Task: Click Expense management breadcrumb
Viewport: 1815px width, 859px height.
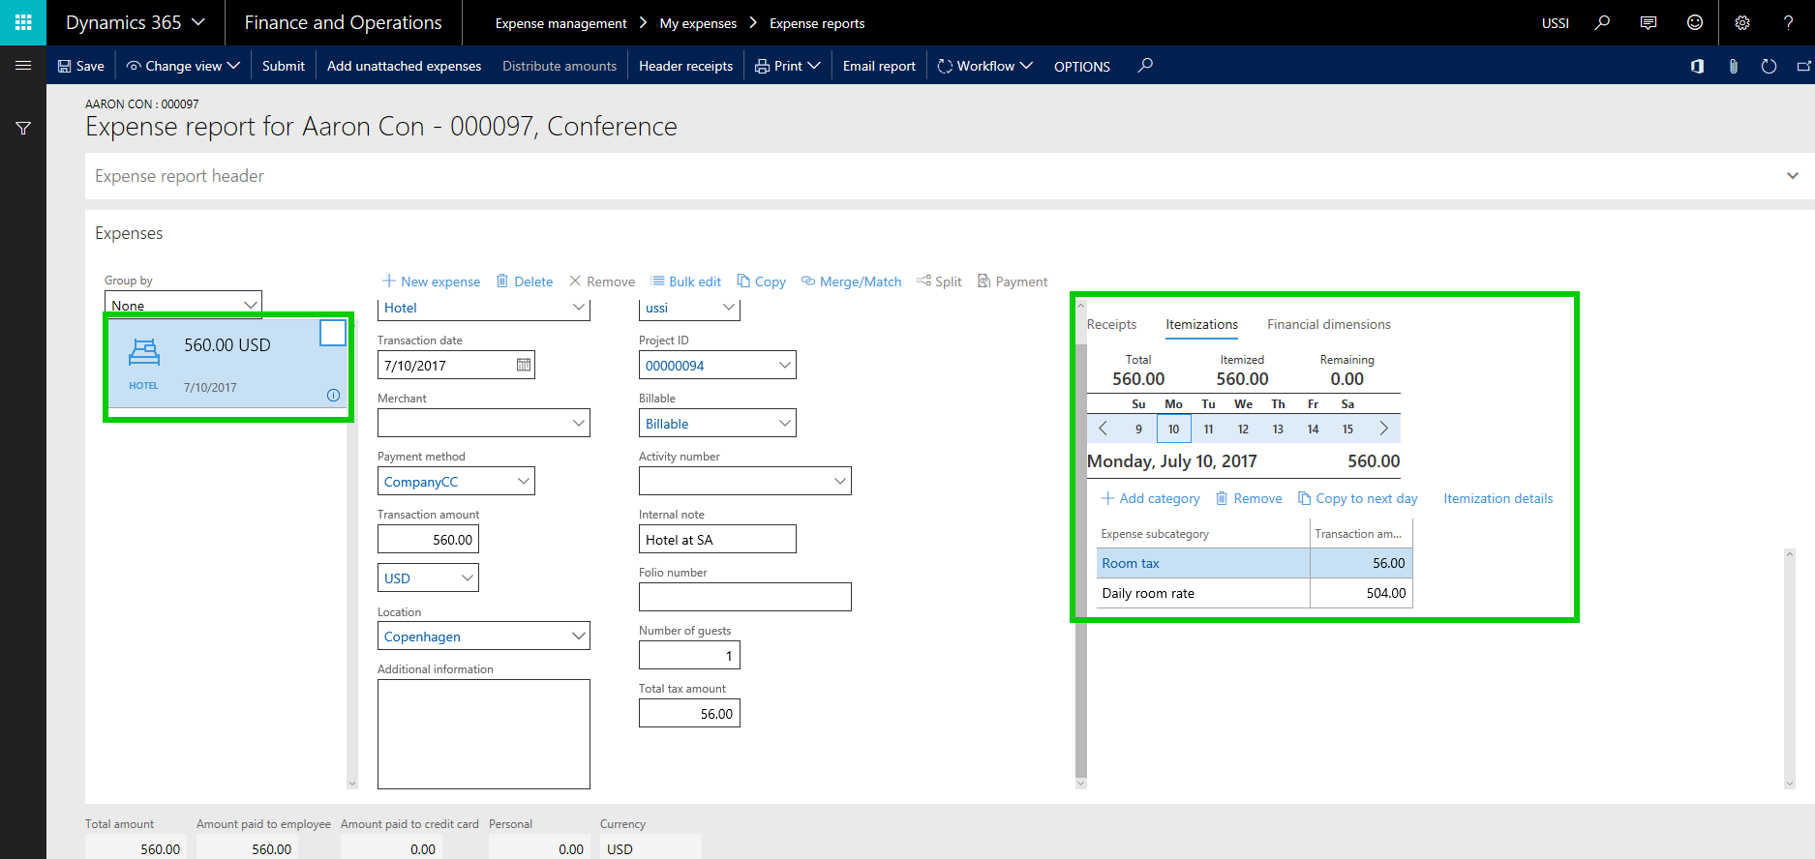Action: 560,23
